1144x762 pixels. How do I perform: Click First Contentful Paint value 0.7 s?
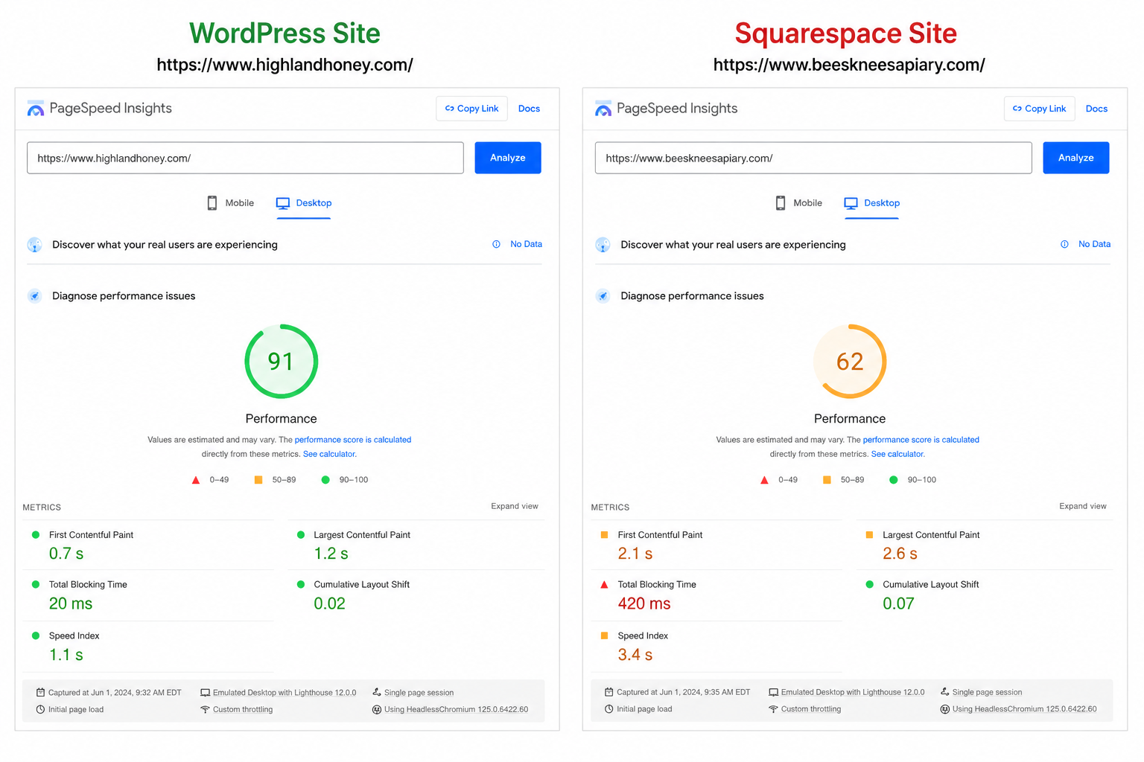click(x=66, y=554)
